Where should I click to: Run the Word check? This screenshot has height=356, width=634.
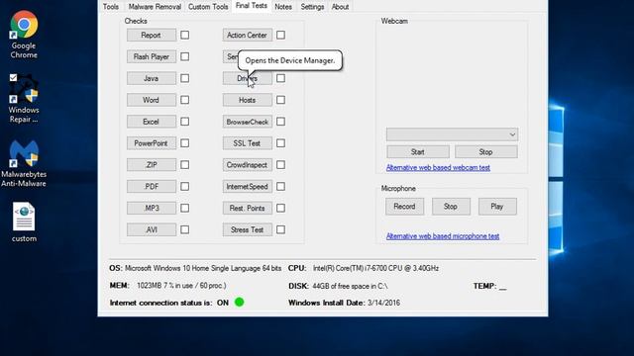(x=152, y=100)
